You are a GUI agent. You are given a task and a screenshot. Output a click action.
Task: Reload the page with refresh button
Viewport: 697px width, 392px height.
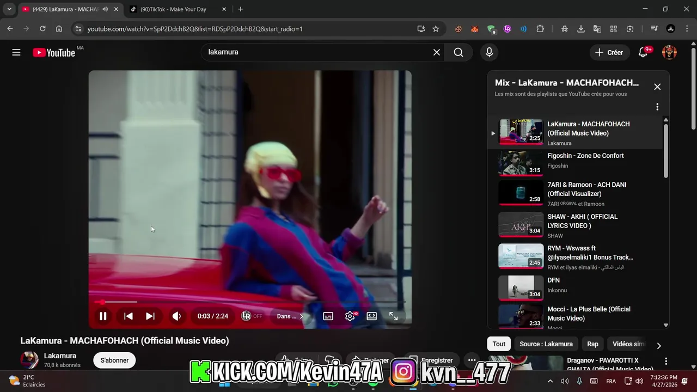[x=42, y=29]
